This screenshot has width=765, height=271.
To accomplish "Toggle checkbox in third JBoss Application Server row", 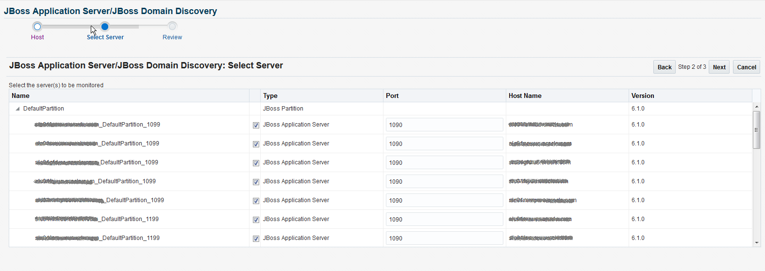I will [256, 163].
